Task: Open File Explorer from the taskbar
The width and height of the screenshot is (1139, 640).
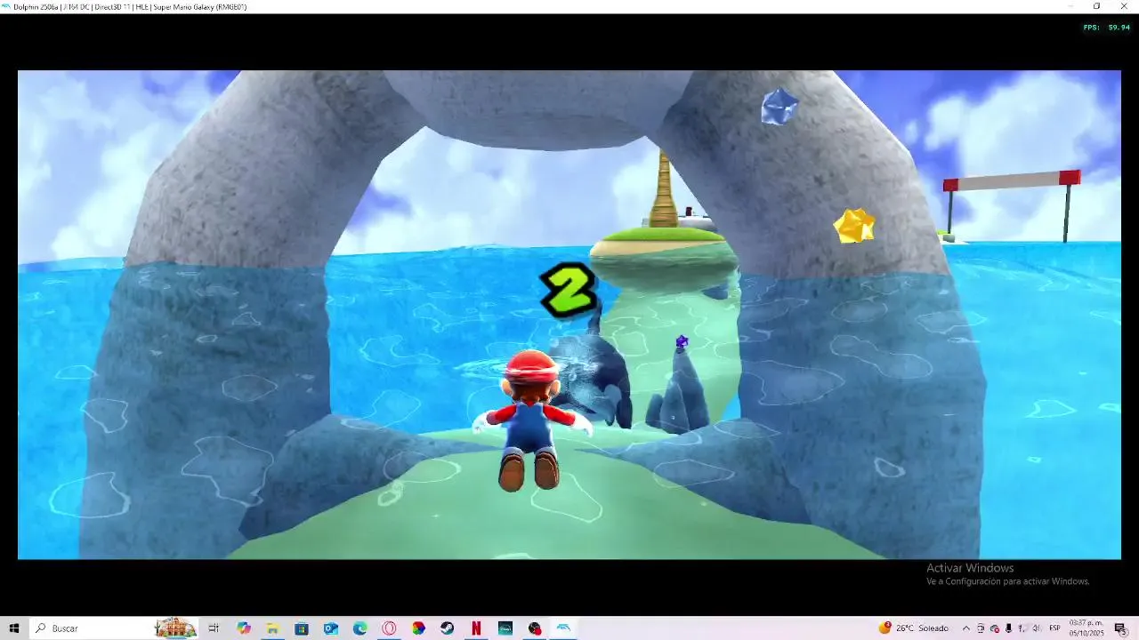Action: tap(273, 628)
